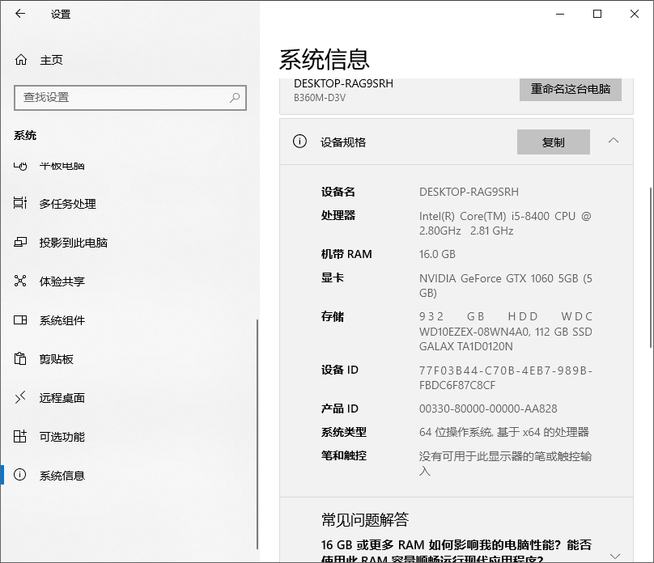Click the 体验共享 sidebar icon
The image size is (654, 563).
pos(20,281)
